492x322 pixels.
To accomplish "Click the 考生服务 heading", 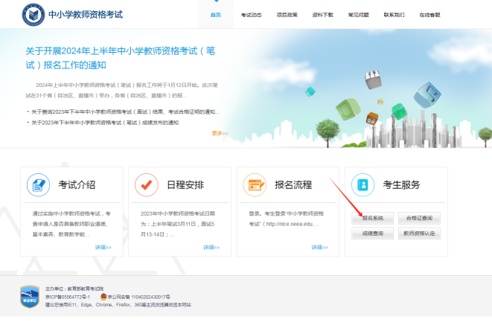I will pyautogui.click(x=402, y=185).
